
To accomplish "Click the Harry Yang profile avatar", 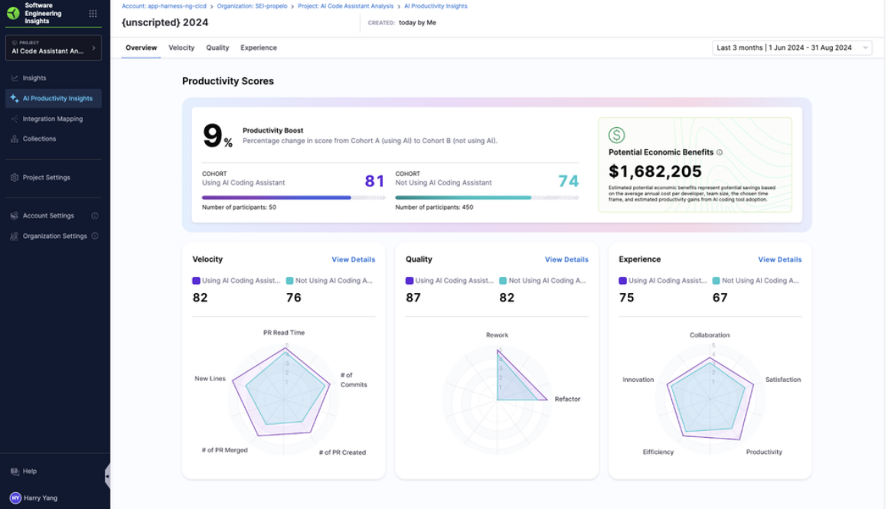I will (x=14, y=498).
